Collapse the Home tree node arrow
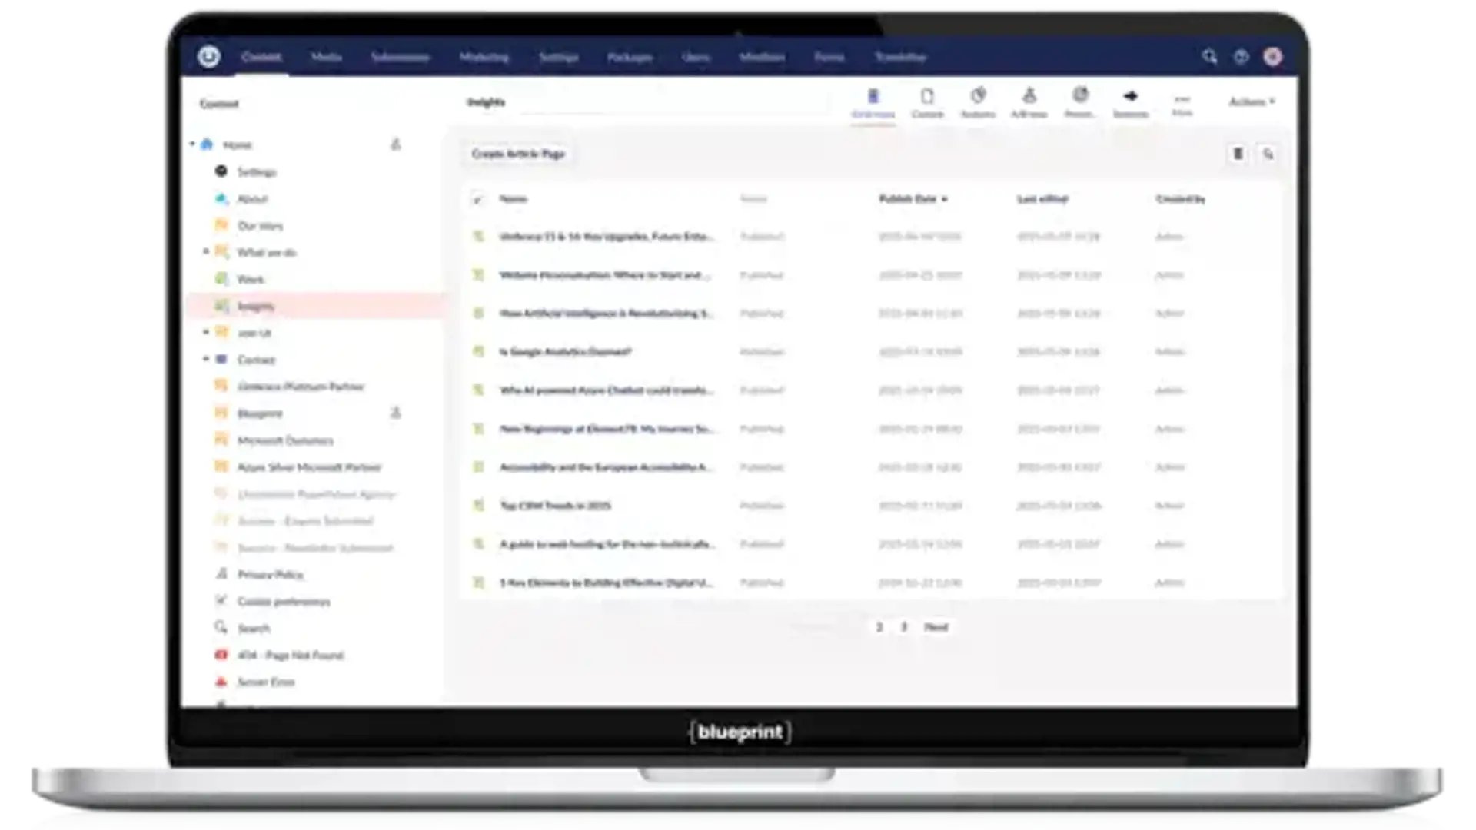 (x=192, y=144)
